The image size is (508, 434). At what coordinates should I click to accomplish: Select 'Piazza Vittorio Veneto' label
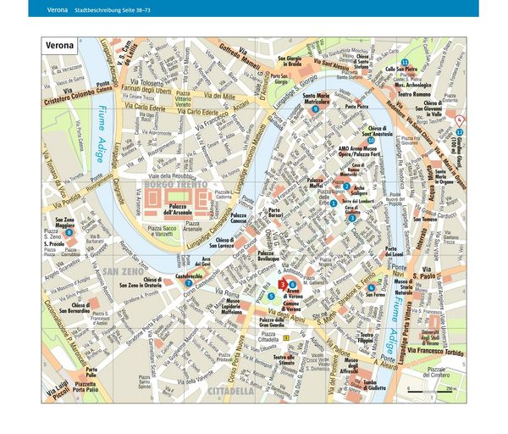(x=183, y=99)
